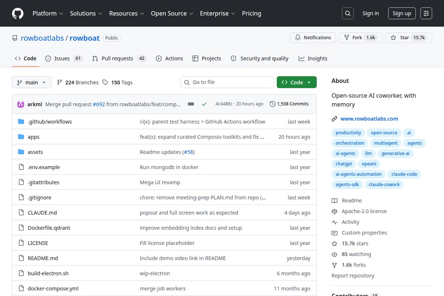This screenshot has height=296, width=444.
Task: Open the docker-compose.yml file
Action: 53,289
